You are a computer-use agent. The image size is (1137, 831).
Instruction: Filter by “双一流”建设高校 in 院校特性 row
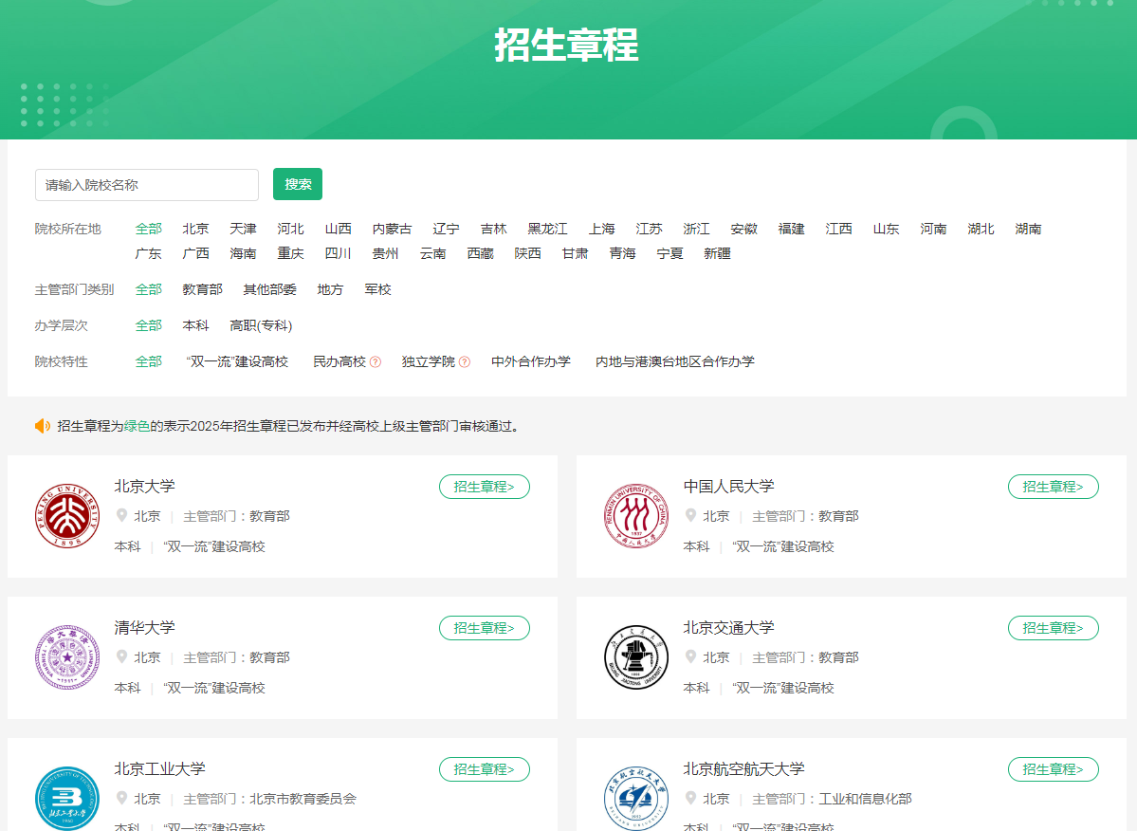coord(237,361)
